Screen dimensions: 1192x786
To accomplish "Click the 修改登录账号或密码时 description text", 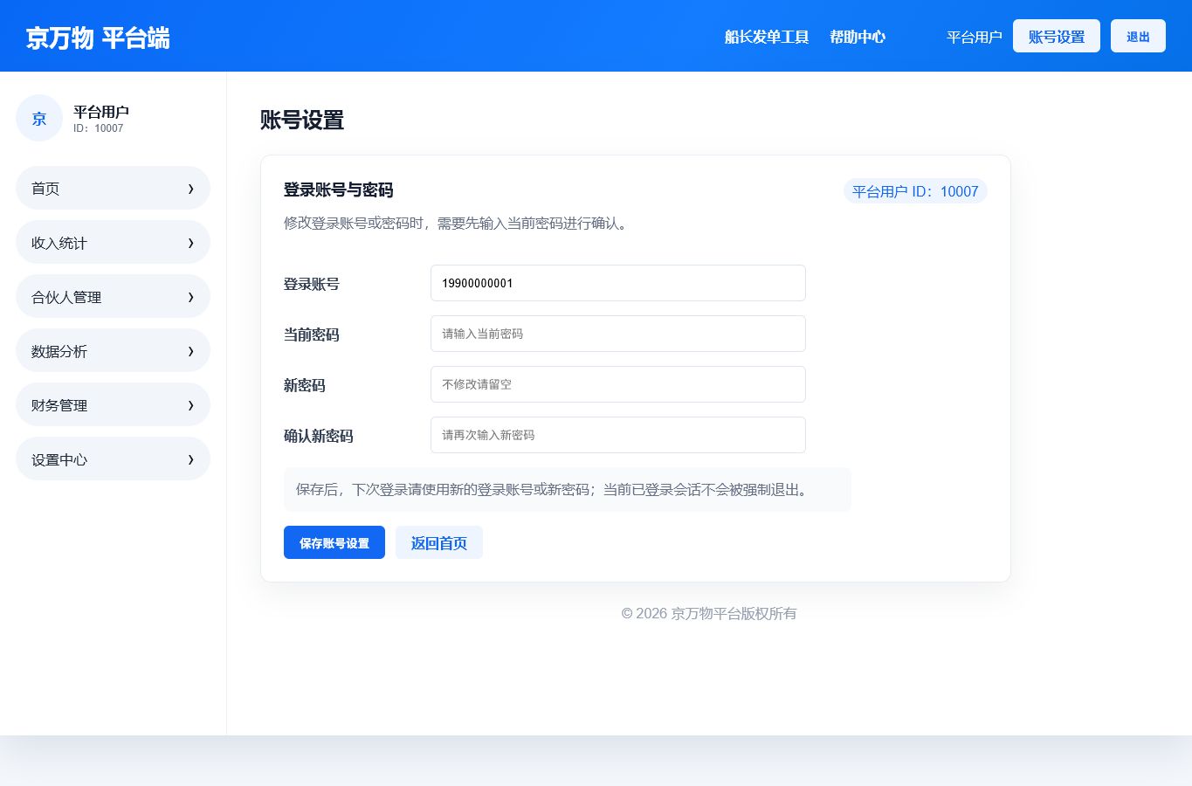I will coord(457,223).
